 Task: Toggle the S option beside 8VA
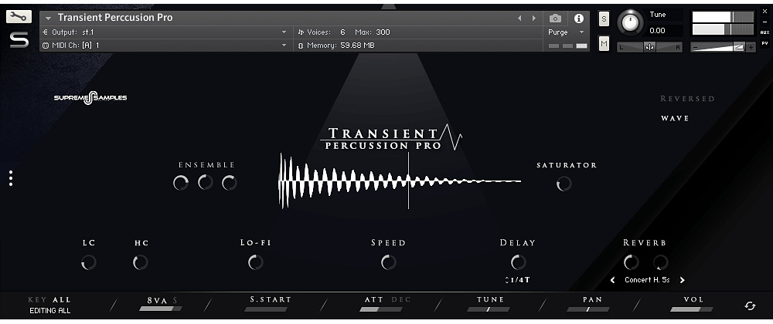tap(175, 300)
